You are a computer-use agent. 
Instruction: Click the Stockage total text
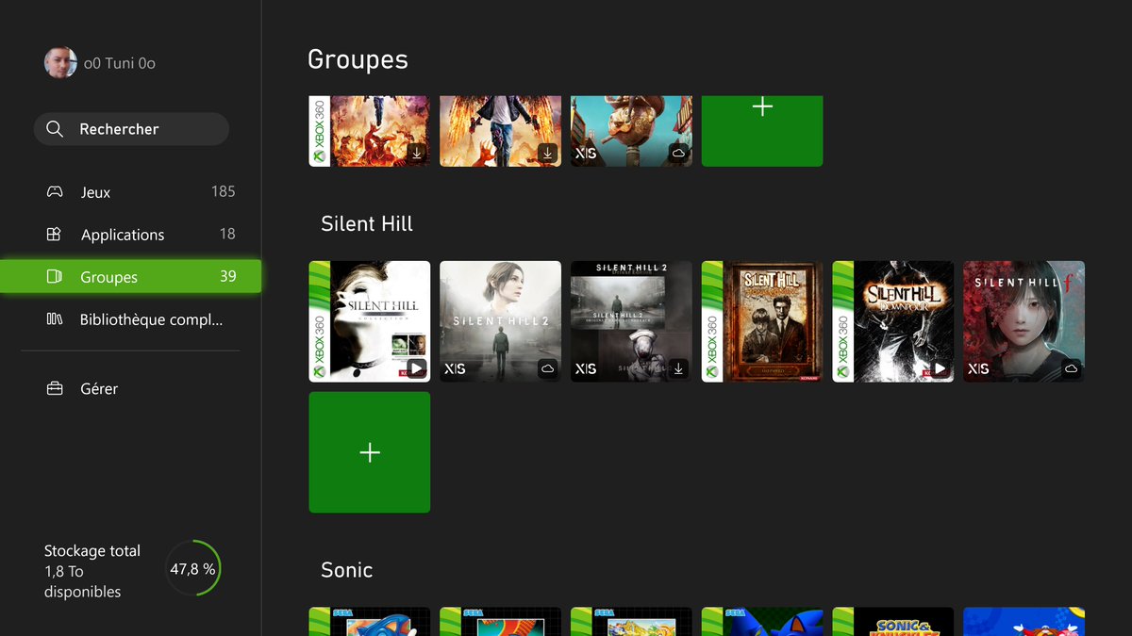[92, 551]
